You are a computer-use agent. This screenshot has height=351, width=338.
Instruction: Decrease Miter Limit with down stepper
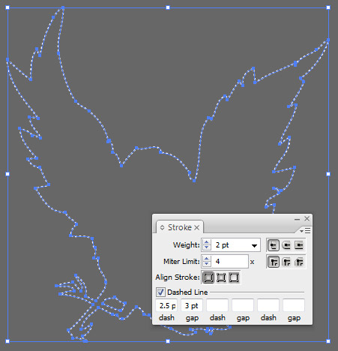[206, 264]
